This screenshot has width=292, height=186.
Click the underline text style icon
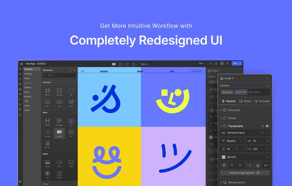(x=258, y=165)
